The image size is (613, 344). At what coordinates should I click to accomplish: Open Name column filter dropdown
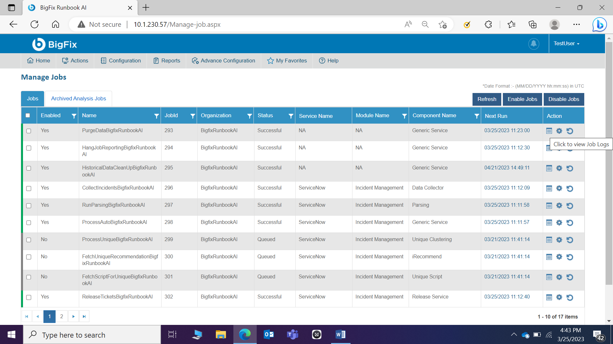[x=156, y=116]
